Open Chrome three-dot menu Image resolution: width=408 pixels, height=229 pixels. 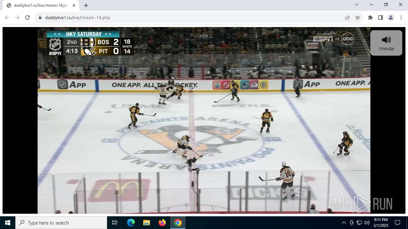click(x=401, y=17)
